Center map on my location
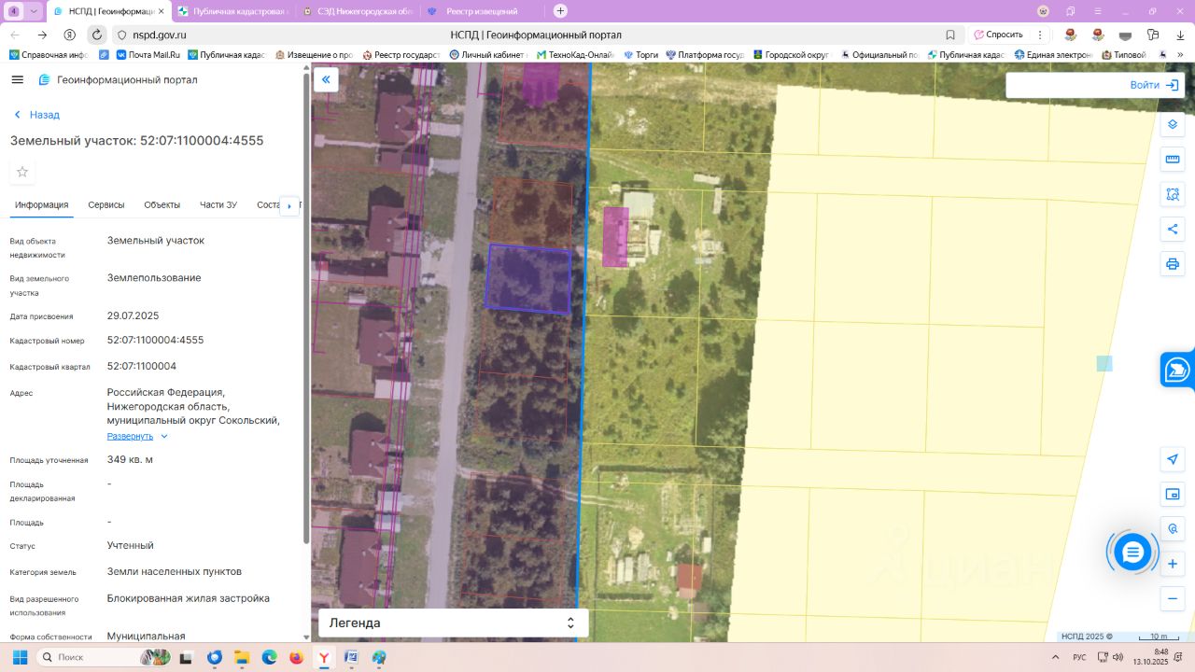This screenshot has height=672, width=1195. coord(1174,459)
